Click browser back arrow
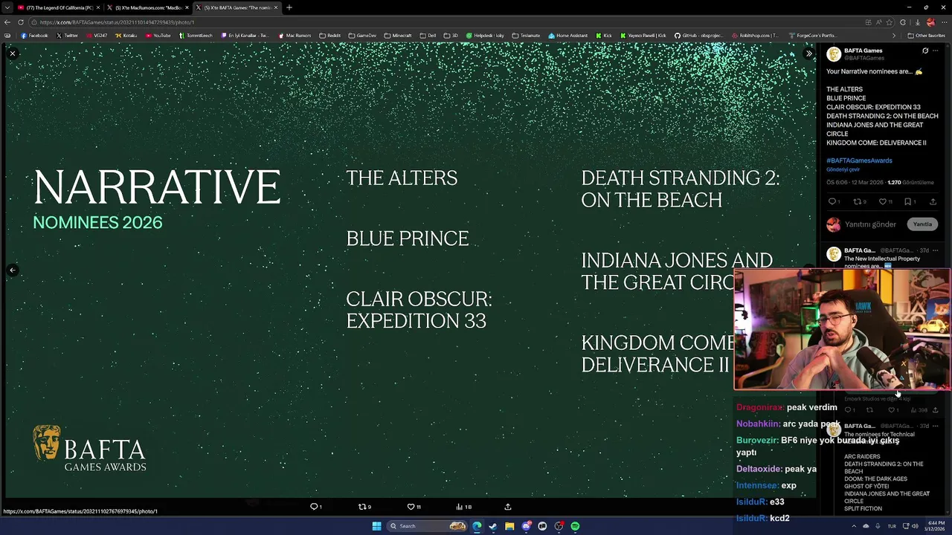Image resolution: width=952 pixels, height=535 pixels. coord(7,22)
